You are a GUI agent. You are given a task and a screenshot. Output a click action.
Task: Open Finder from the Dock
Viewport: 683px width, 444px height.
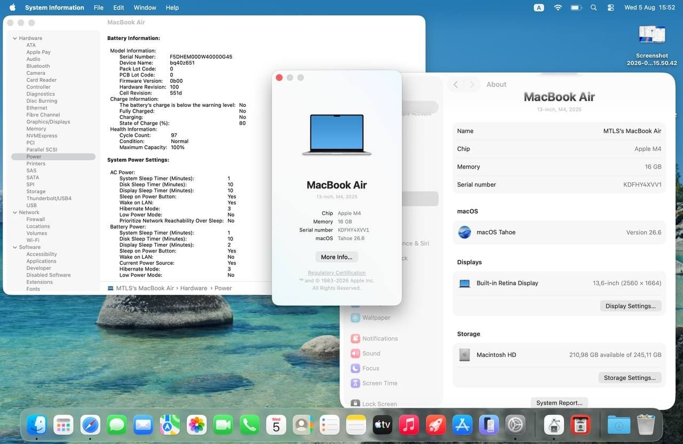point(37,425)
